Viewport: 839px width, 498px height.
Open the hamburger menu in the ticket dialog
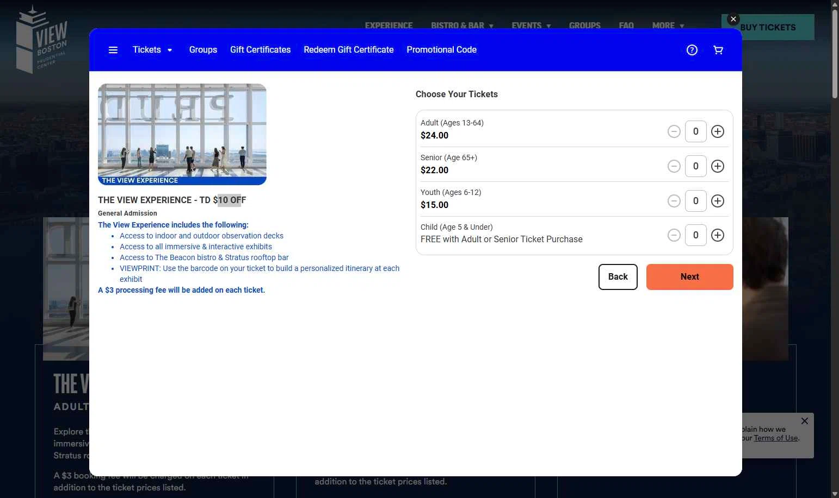click(x=113, y=50)
